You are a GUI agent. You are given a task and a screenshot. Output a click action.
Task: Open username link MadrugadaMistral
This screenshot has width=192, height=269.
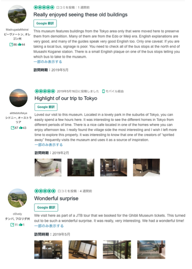point(17,30)
